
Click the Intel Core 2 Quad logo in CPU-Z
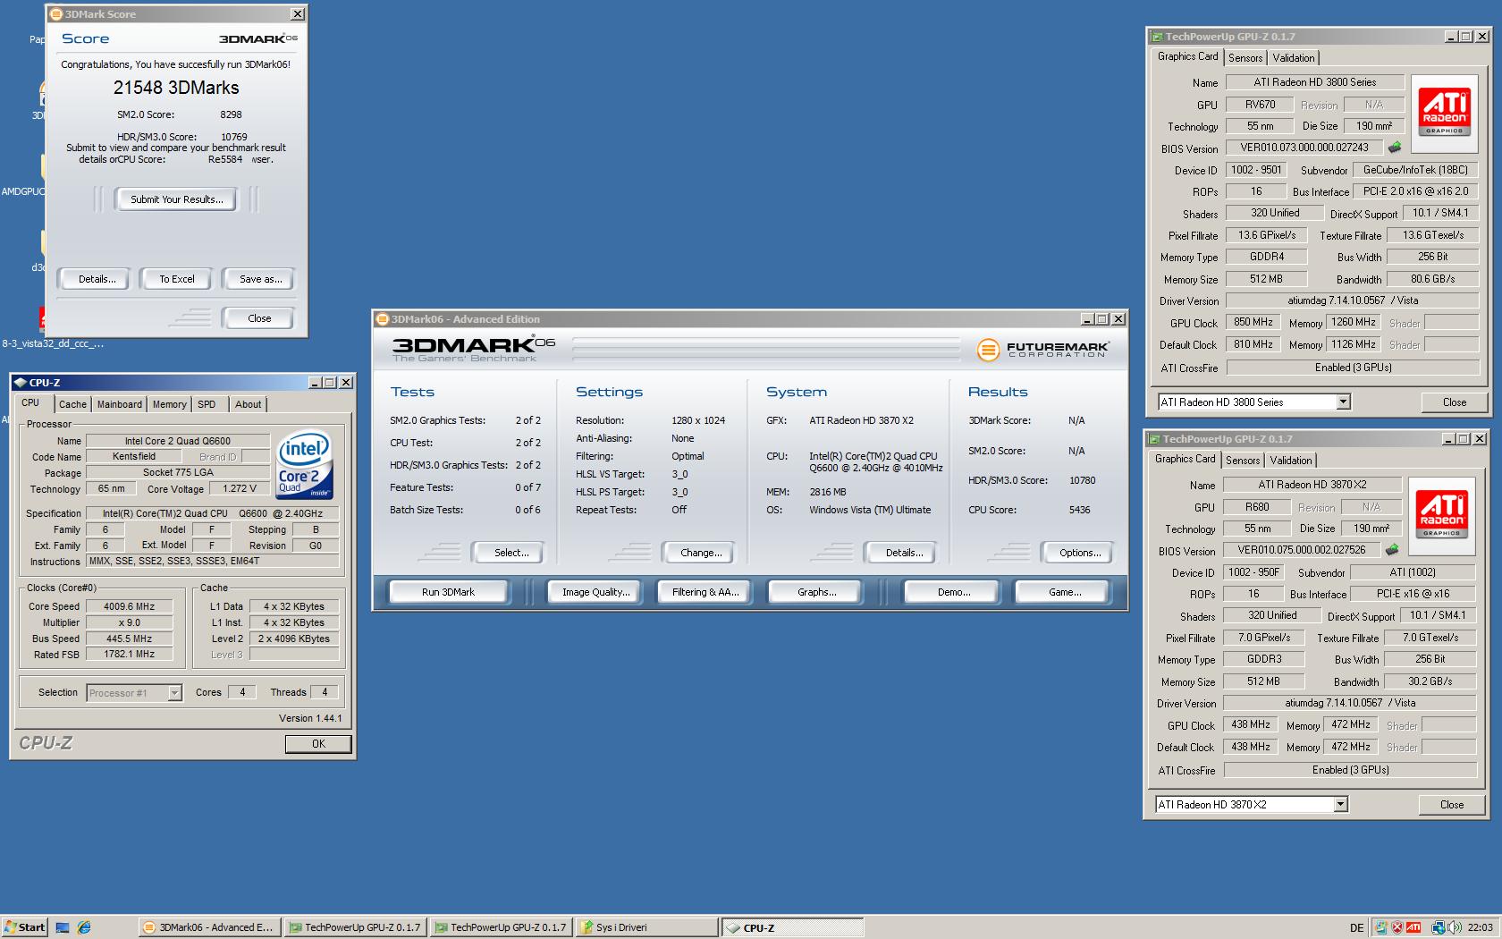coord(305,464)
